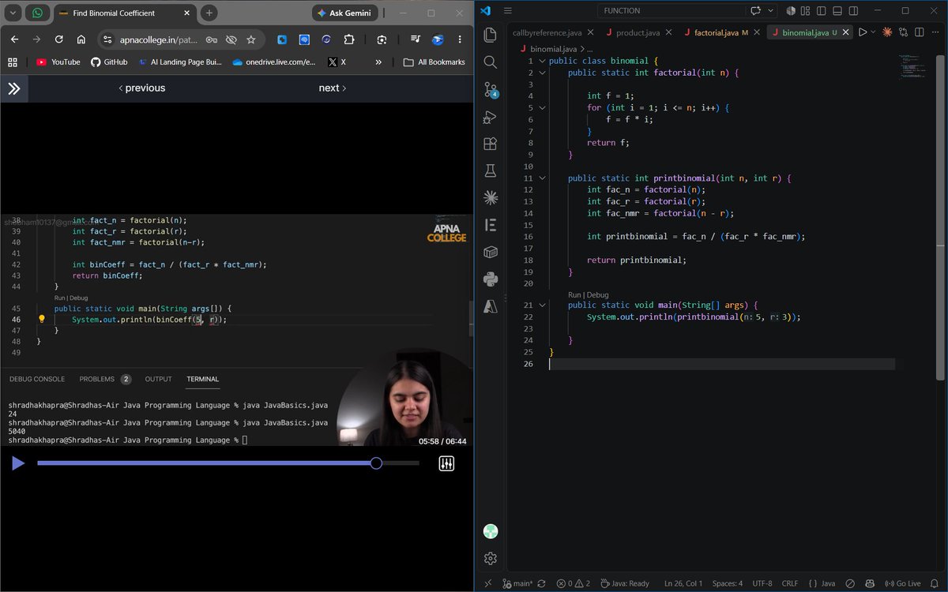Click the VS Code hamburger menu icon
This screenshot has height=592, width=948.
coord(507,11)
